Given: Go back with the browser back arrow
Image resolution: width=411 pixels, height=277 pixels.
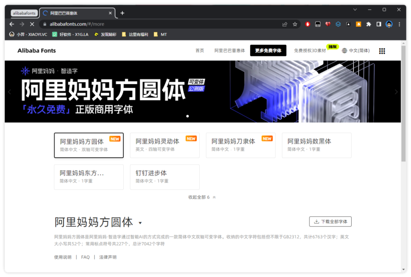Looking at the screenshot, I should click(12, 24).
